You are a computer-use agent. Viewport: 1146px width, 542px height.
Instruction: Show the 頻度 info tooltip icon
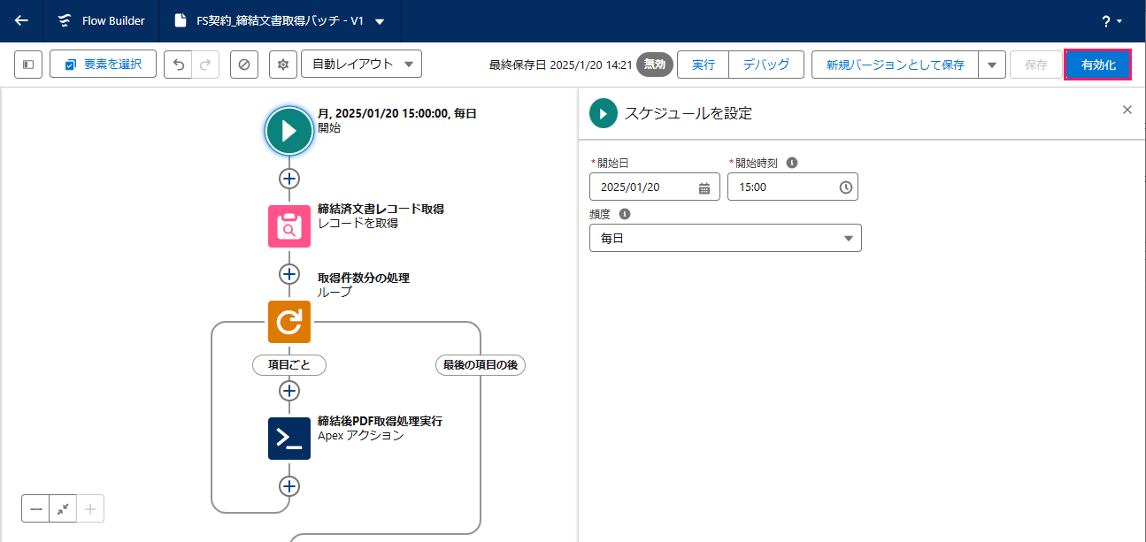pyautogui.click(x=625, y=214)
